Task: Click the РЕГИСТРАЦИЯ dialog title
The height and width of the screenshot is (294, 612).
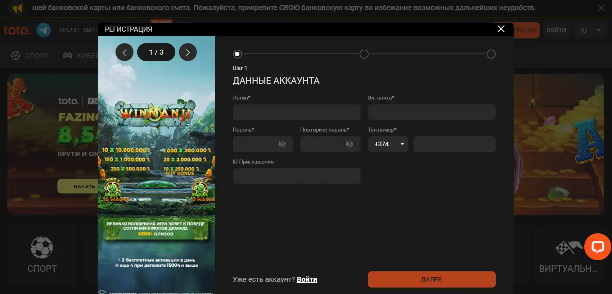Action: pyautogui.click(x=129, y=29)
